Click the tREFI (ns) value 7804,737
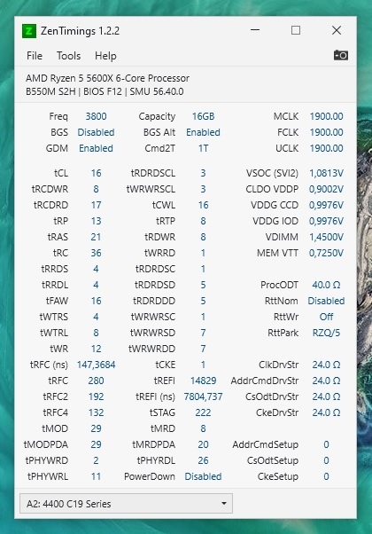372x534 pixels. coord(203,397)
